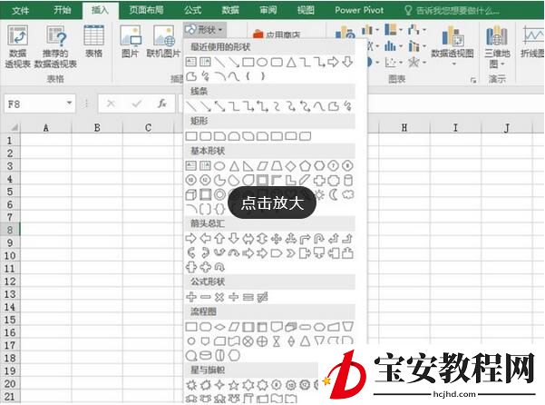Open the 页面布局 tab
This screenshot has width=545, height=405.
pos(146,10)
